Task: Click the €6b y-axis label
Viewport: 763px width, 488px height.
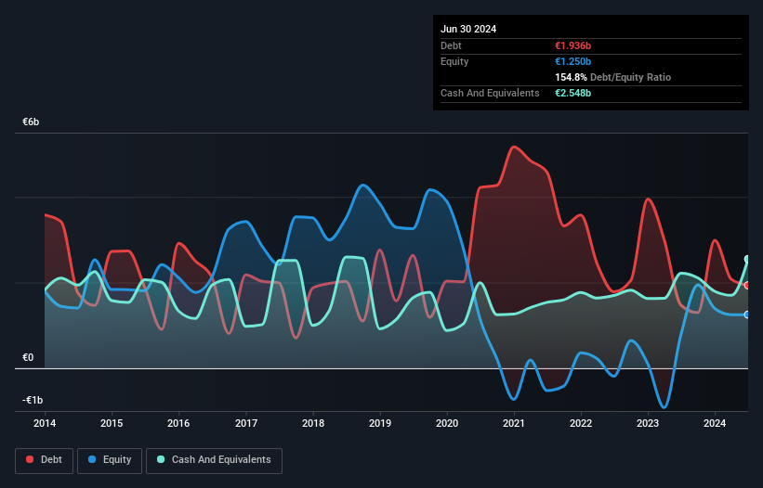Action: tap(31, 122)
